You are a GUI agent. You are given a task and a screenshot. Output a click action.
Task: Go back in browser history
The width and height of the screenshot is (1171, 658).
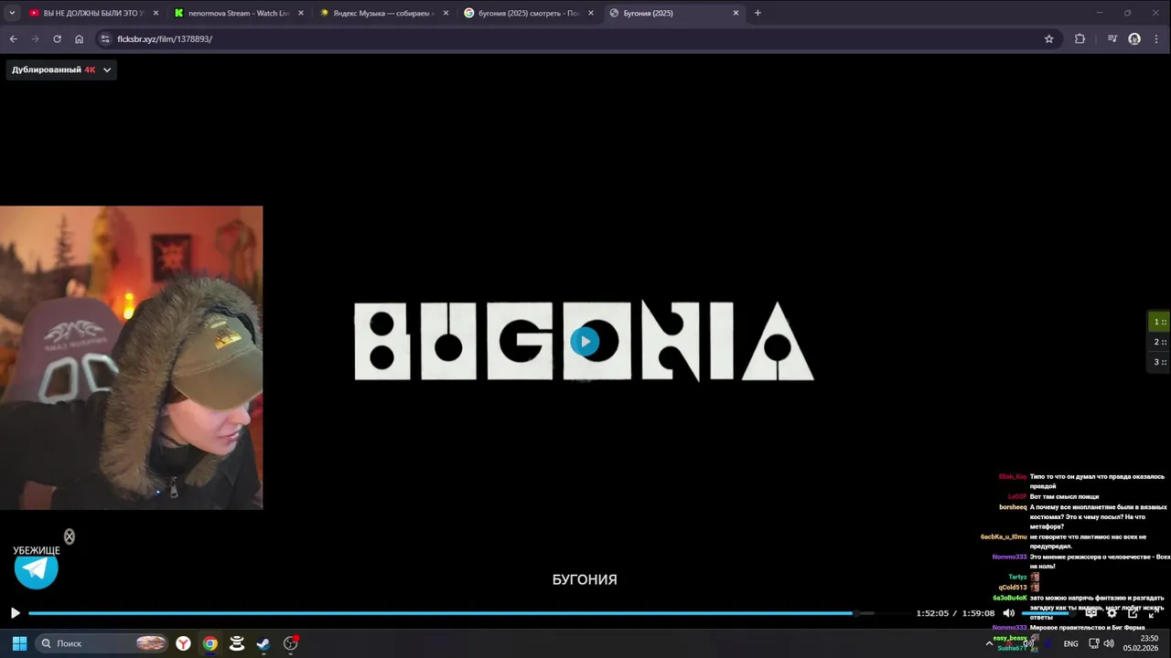(13, 39)
